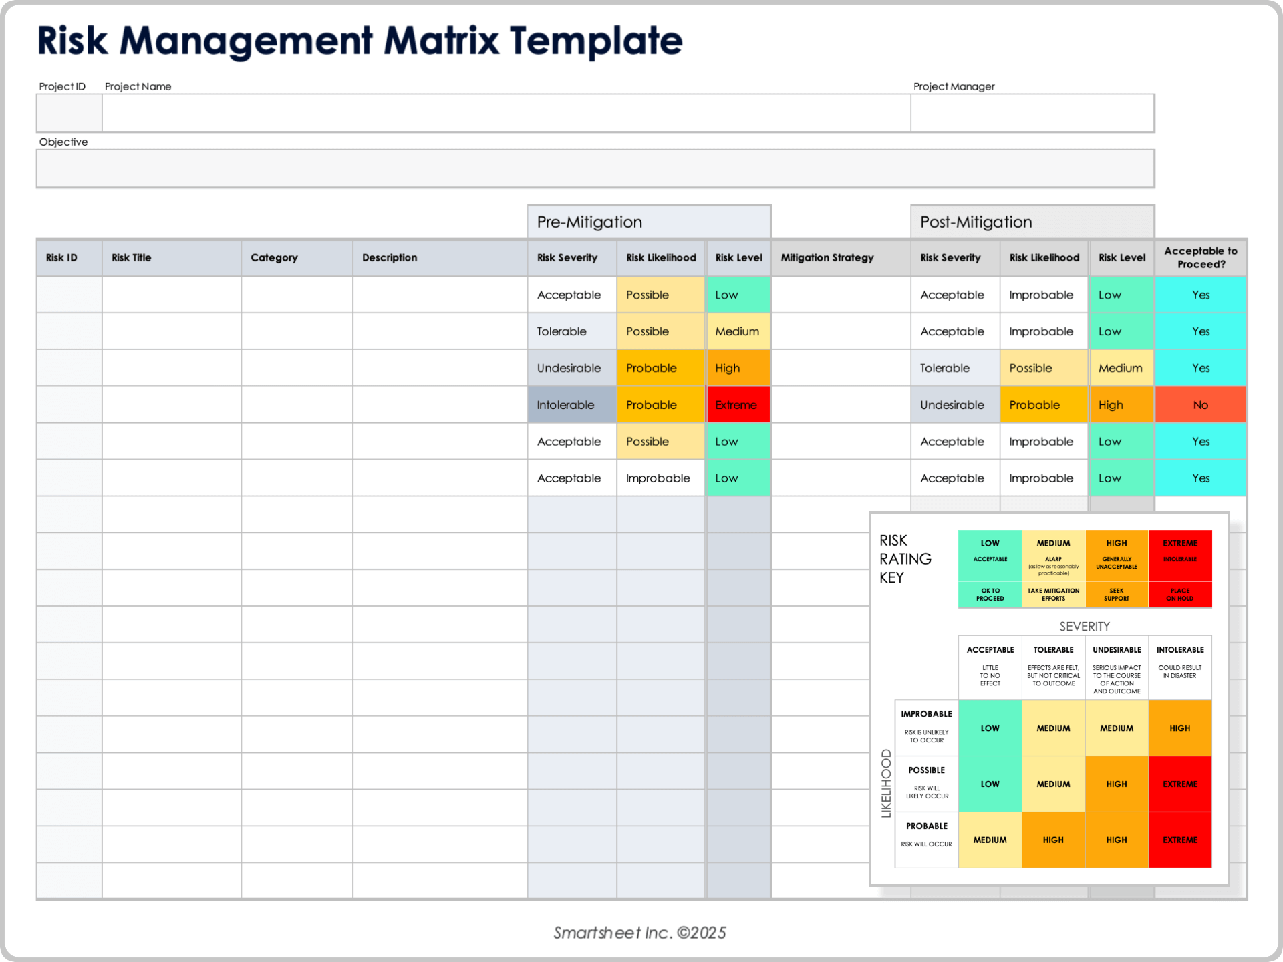Screen dimensions: 1283x962
Task: Select the Probable risk likelihood cell in row three
Action: click(x=660, y=367)
